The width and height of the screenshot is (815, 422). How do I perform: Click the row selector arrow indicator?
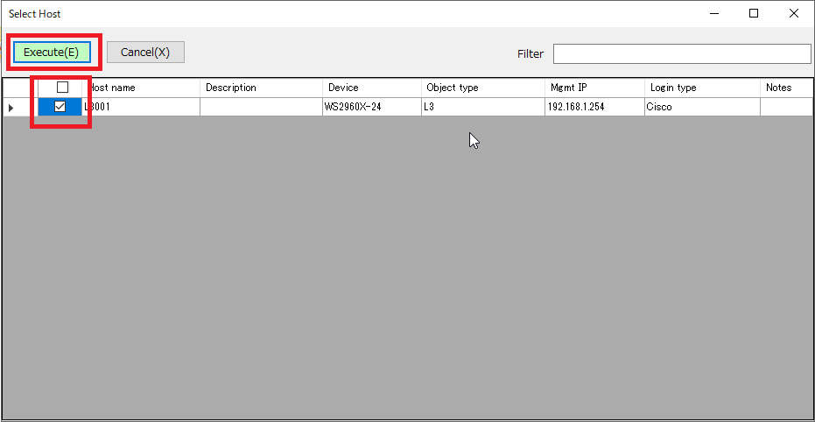[x=11, y=108]
